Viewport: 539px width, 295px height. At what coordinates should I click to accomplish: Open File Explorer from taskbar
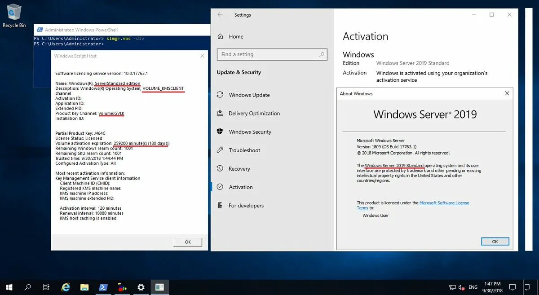pyautogui.click(x=84, y=287)
